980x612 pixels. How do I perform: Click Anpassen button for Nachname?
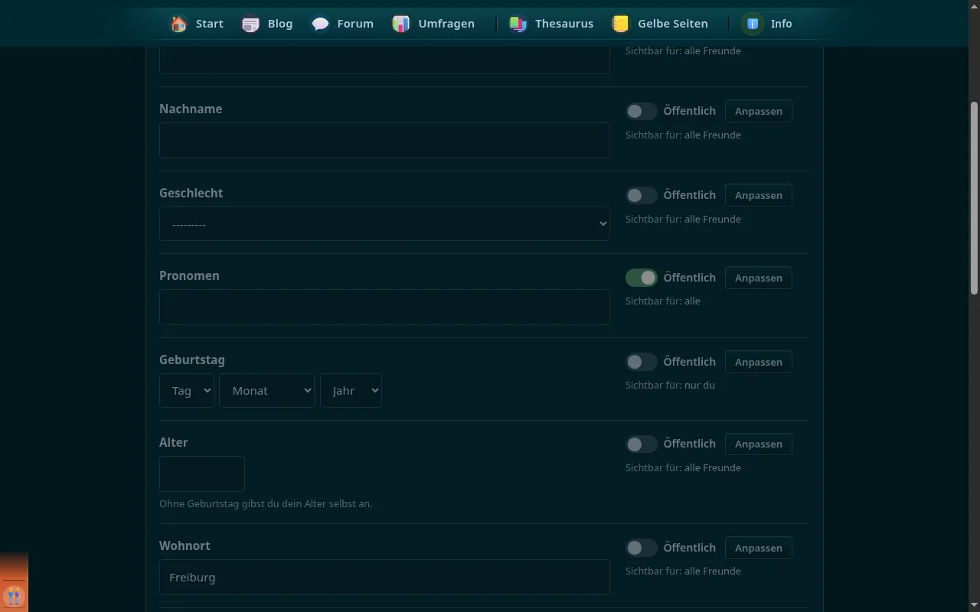pyautogui.click(x=759, y=111)
